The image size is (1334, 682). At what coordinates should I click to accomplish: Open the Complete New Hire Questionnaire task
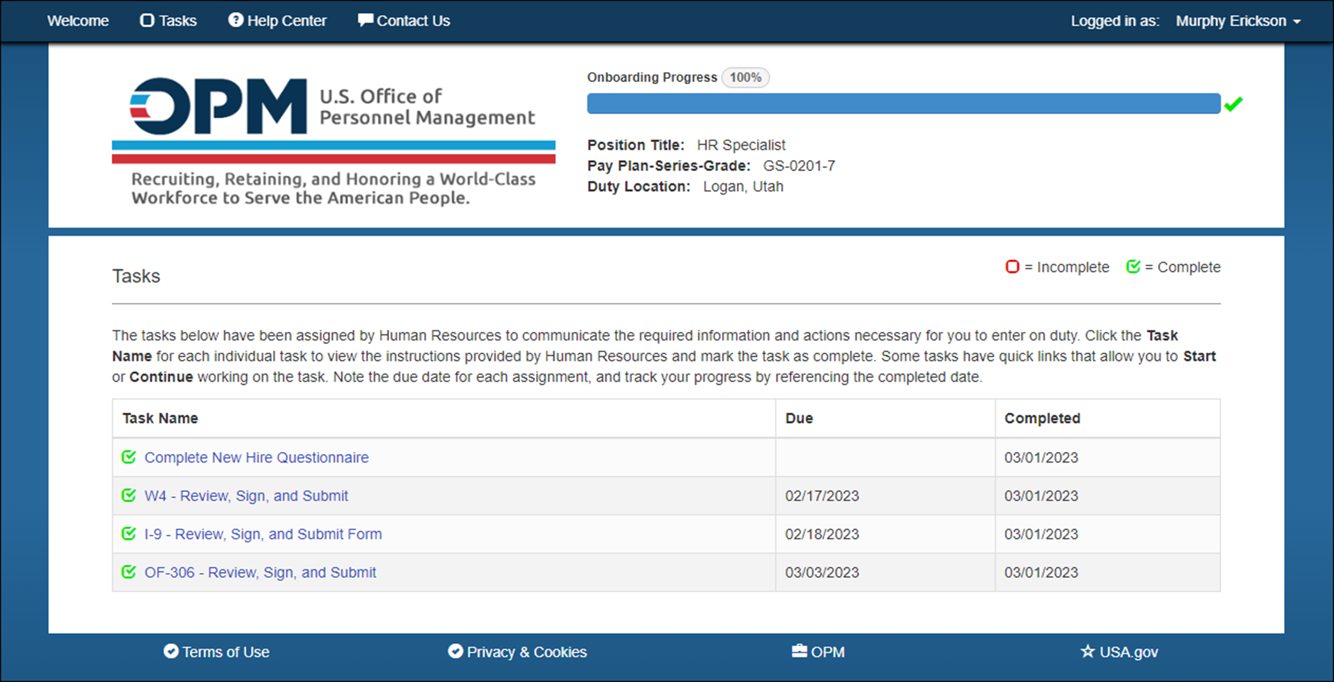(x=256, y=457)
